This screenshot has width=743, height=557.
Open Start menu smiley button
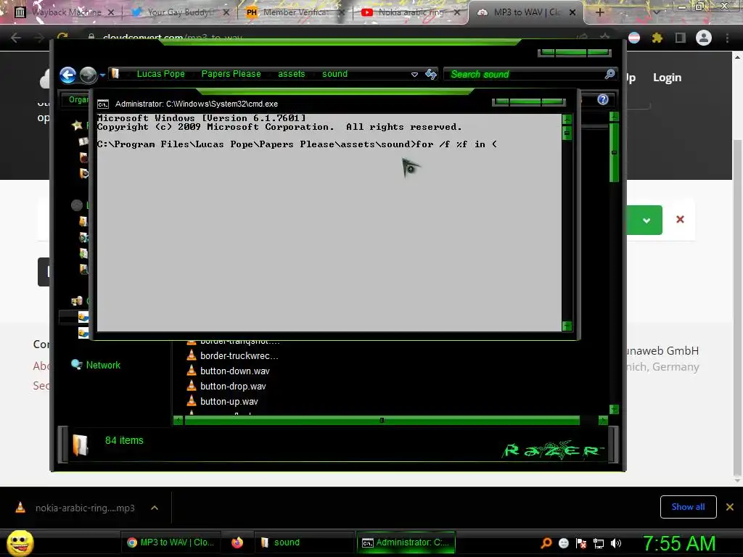pos(20,542)
